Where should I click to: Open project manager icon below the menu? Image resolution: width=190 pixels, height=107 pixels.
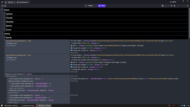(x=2, y=6)
